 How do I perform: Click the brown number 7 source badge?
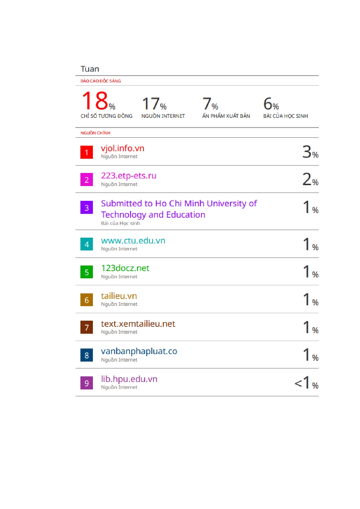(x=87, y=327)
